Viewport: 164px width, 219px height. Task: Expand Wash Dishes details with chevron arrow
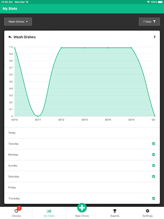(155, 37)
